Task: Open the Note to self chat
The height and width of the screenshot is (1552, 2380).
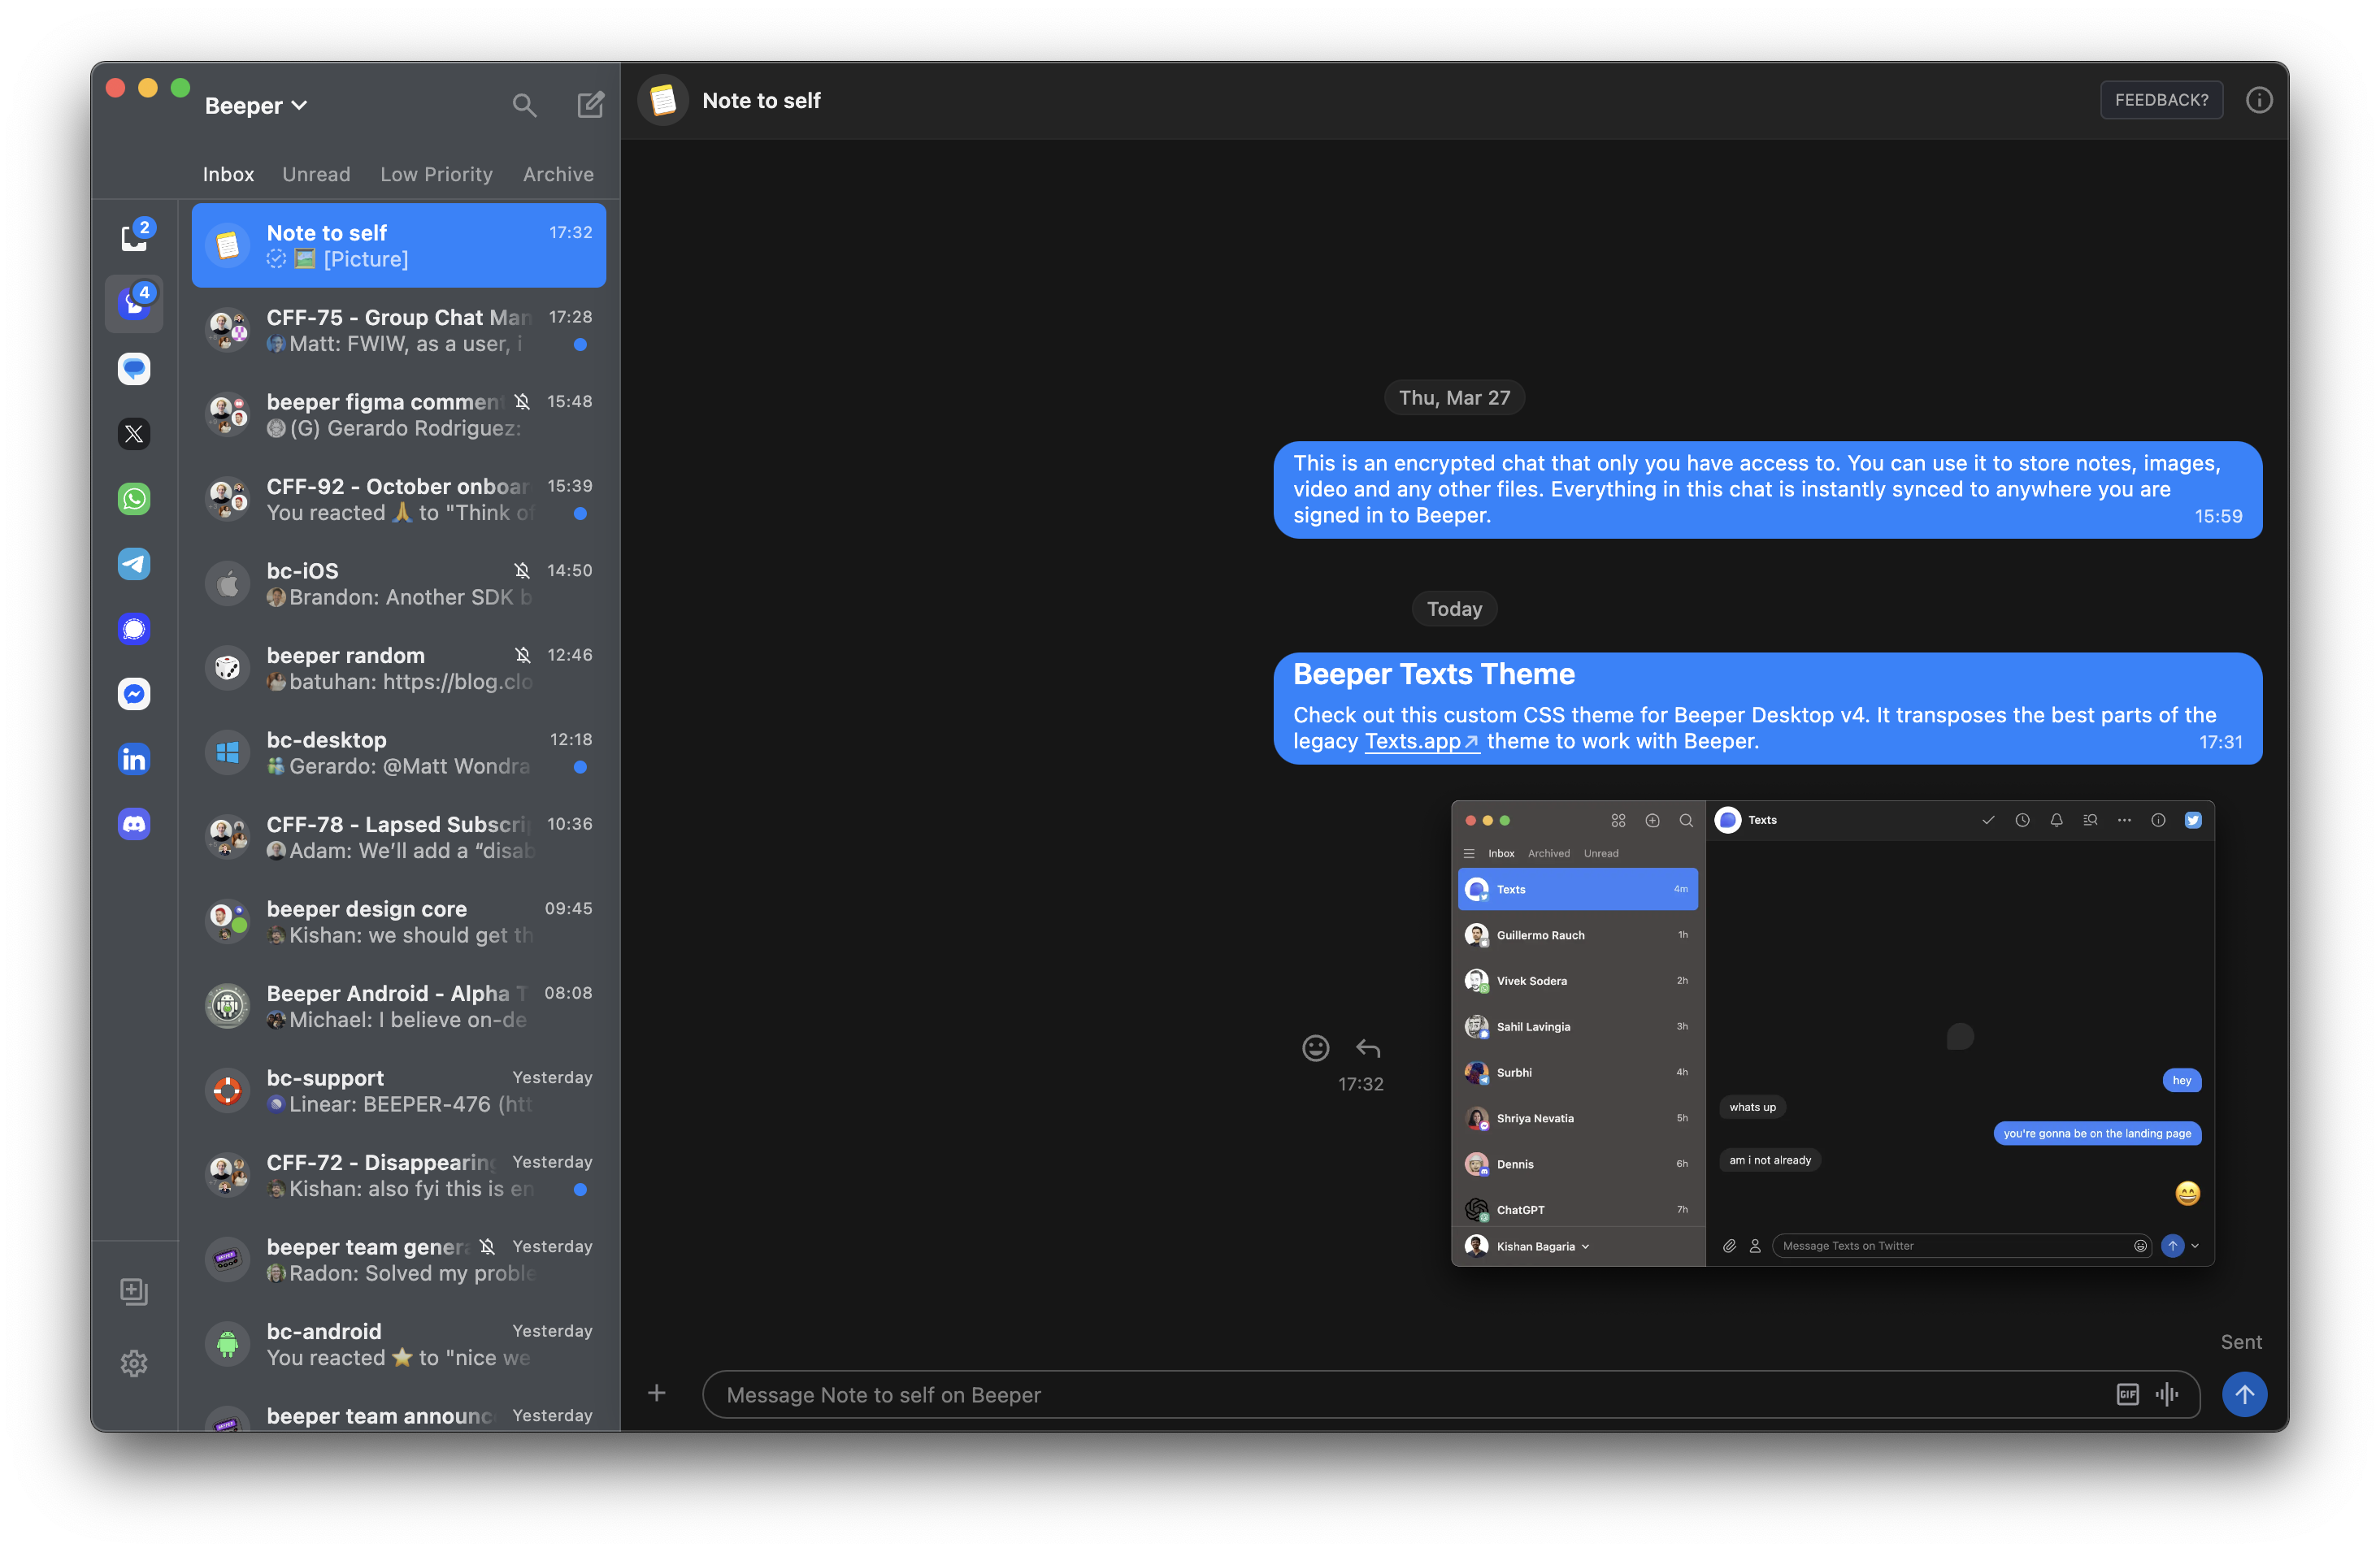Action: 398,246
